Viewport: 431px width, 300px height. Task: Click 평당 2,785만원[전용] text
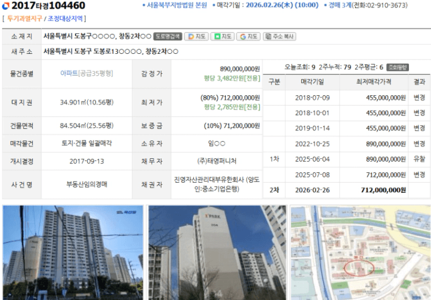pyautogui.click(x=232, y=107)
